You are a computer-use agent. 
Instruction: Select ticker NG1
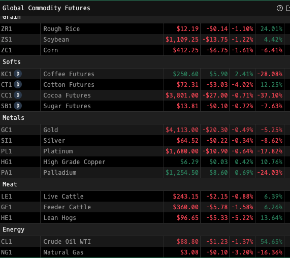pyautogui.click(x=7, y=252)
